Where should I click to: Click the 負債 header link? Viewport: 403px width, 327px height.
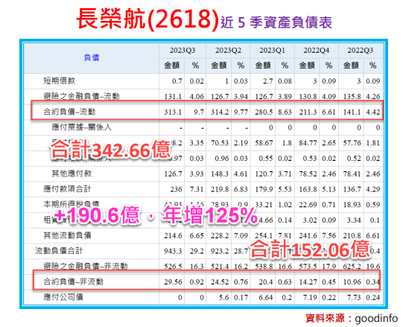coord(92,57)
